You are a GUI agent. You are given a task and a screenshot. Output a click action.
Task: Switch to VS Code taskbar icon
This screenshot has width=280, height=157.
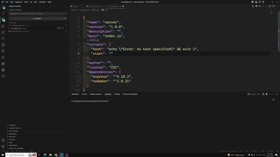[61, 155]
